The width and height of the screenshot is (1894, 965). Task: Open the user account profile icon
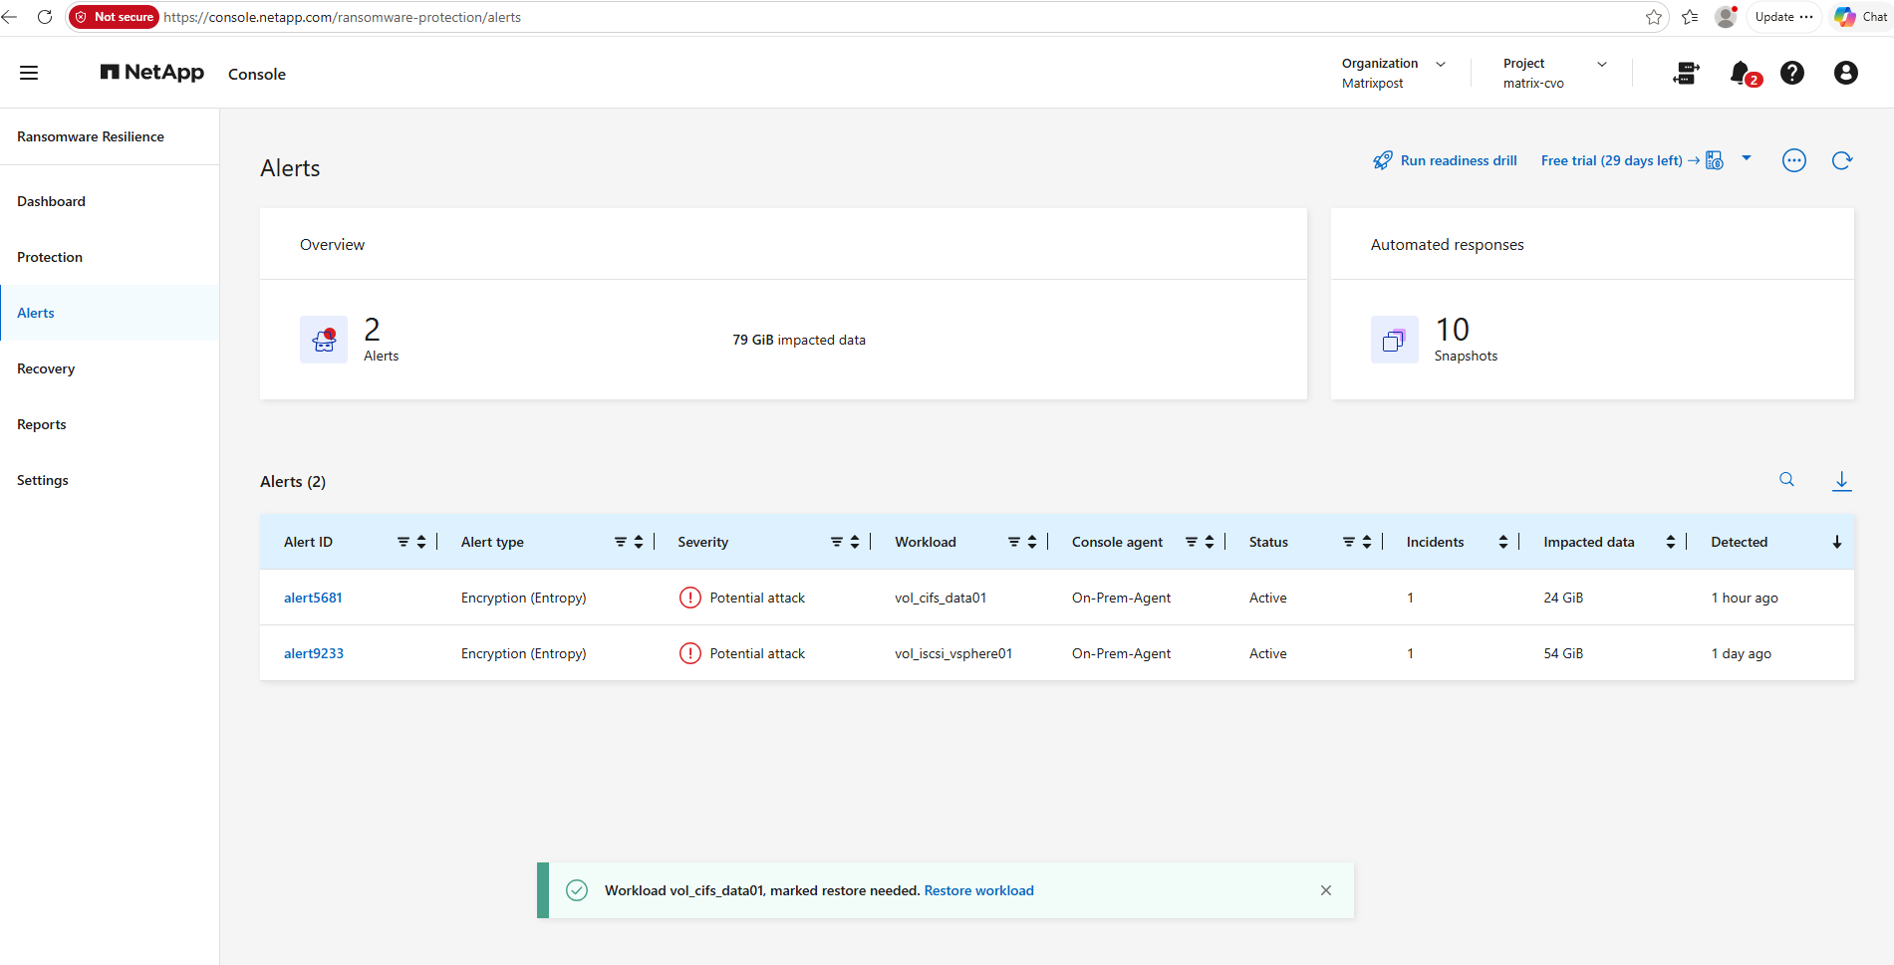1845,73
